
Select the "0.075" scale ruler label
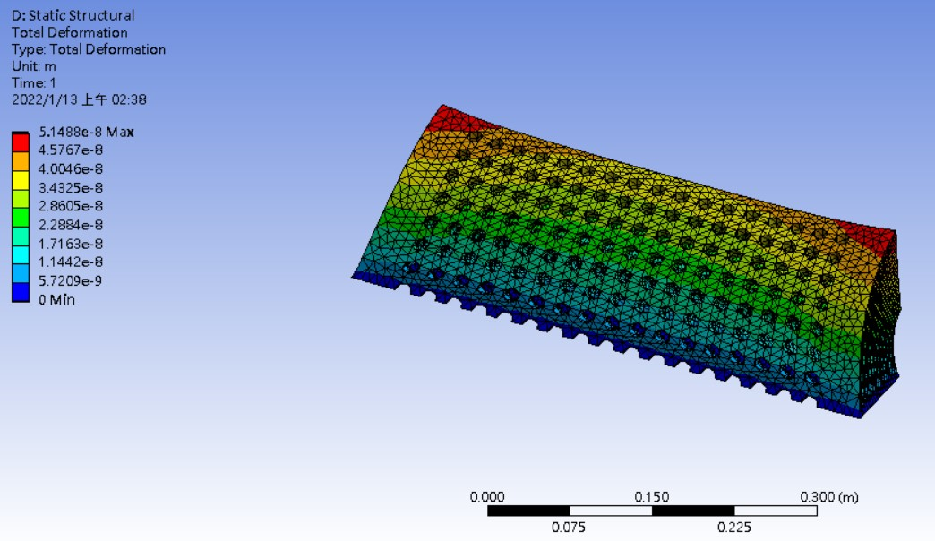(x=569, y=528)
